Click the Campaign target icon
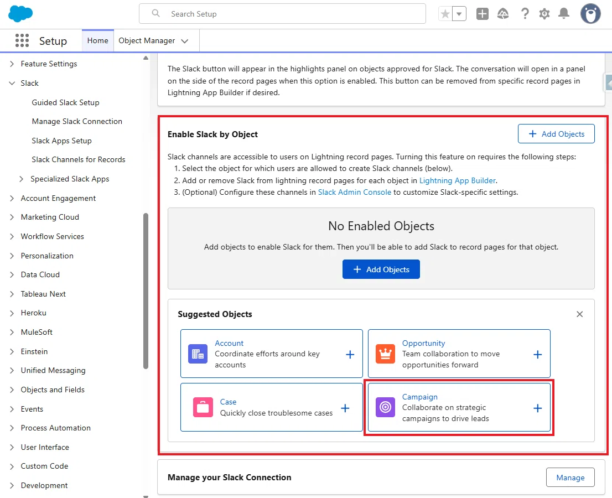 [x=385, y=407]
